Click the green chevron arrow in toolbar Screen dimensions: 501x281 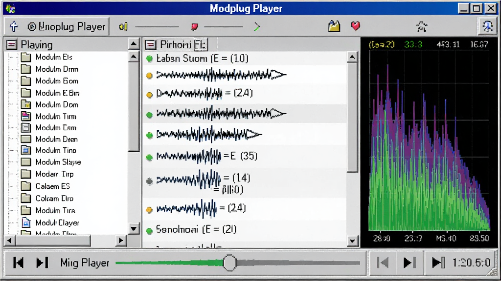257,27
